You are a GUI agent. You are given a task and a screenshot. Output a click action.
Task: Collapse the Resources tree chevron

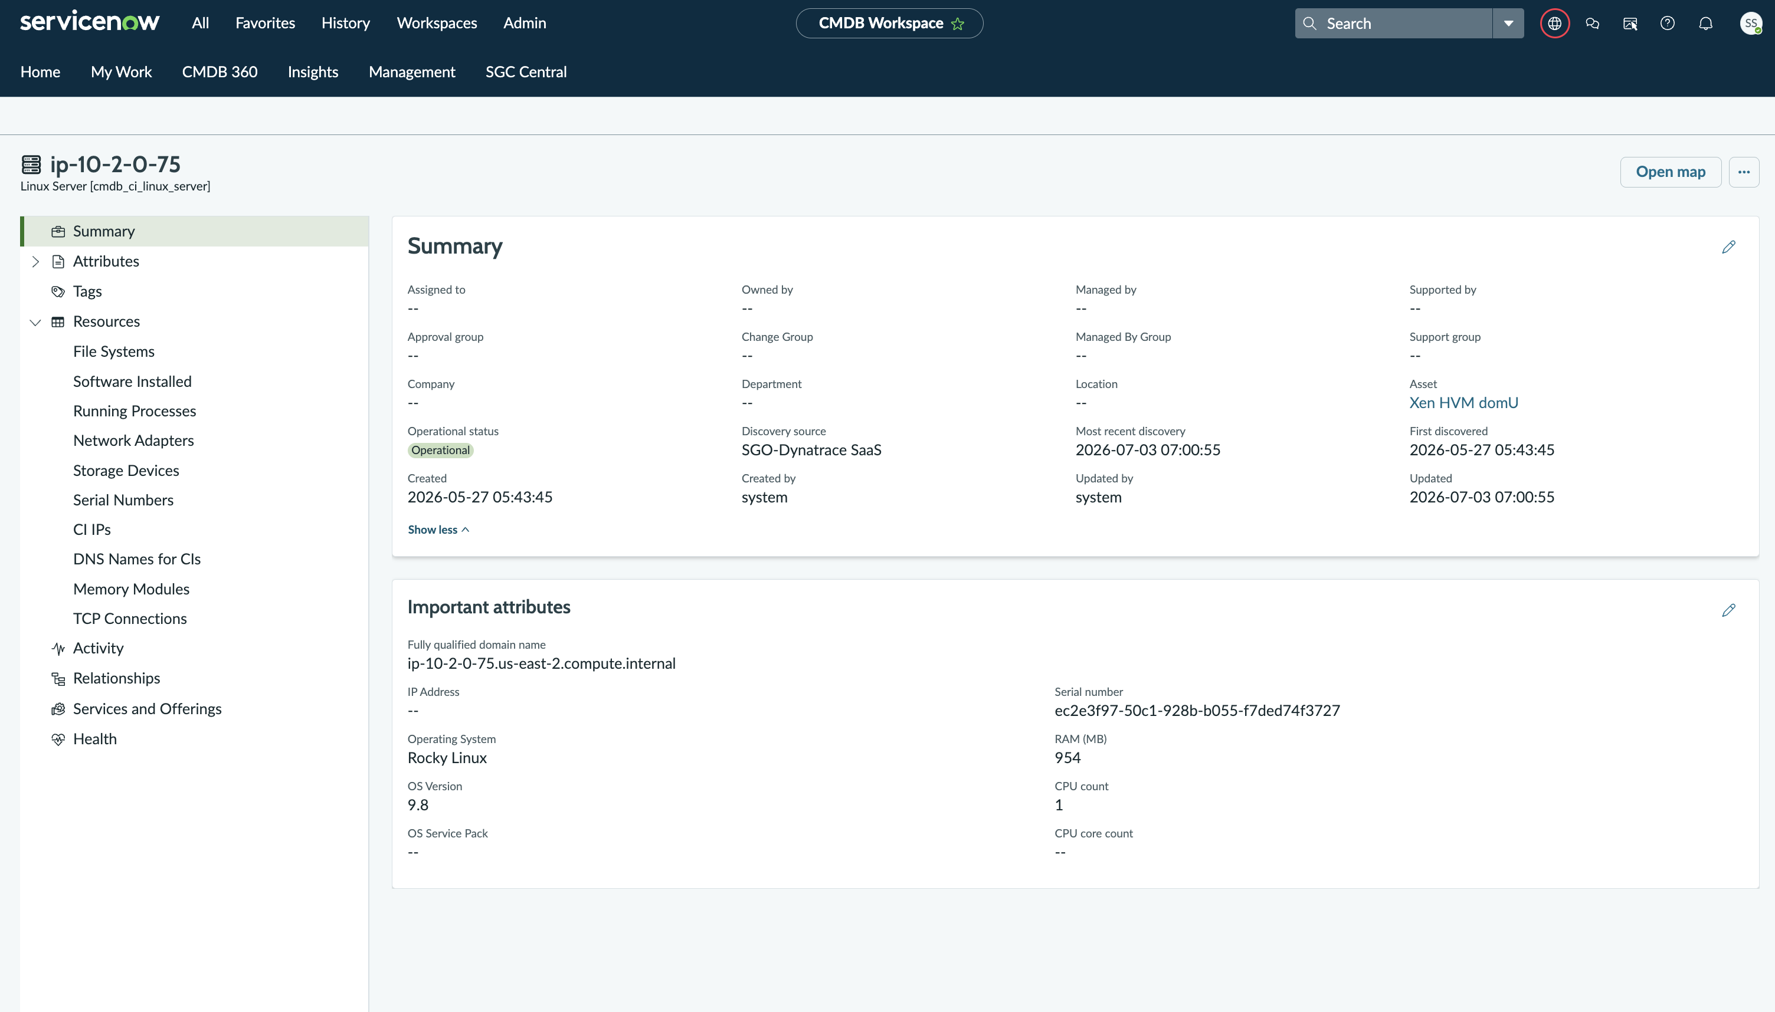35,322
